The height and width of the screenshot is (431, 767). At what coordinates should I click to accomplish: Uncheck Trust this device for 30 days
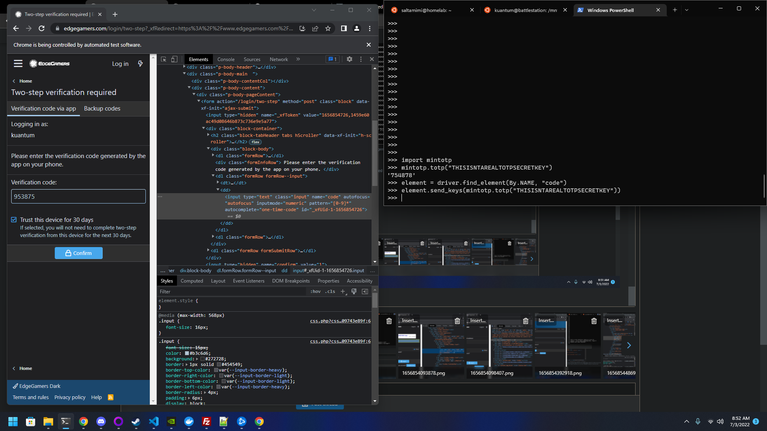point(14,220)
